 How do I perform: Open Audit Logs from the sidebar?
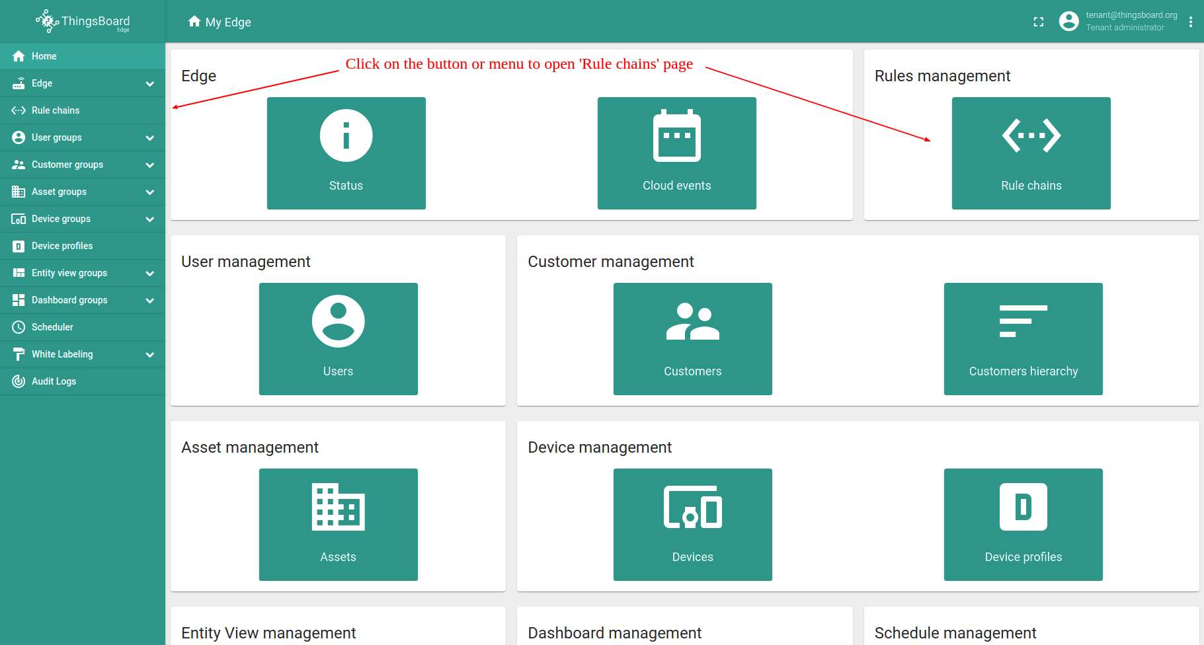(83, 381)
